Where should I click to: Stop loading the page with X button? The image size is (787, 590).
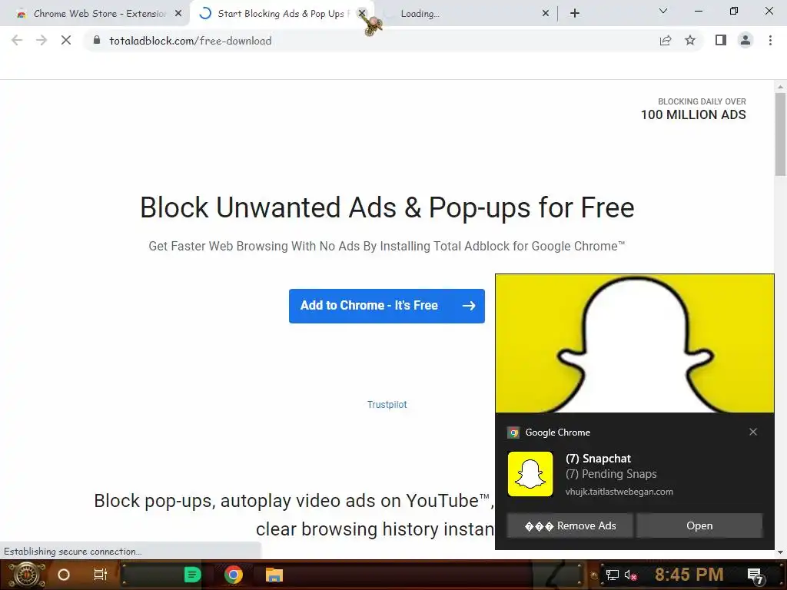(x=66, y=41)
